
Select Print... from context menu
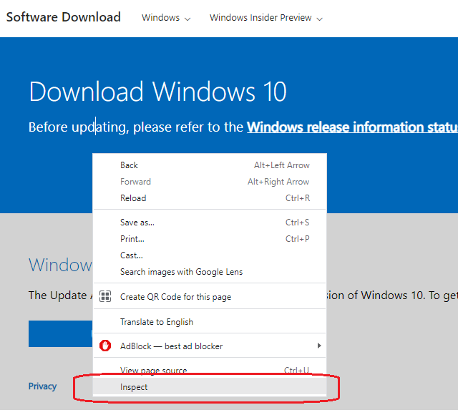210,239
